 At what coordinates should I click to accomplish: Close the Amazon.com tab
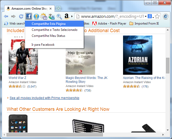click(51, 9)
